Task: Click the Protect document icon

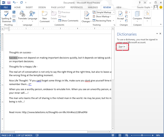Action: pos(147,16)
